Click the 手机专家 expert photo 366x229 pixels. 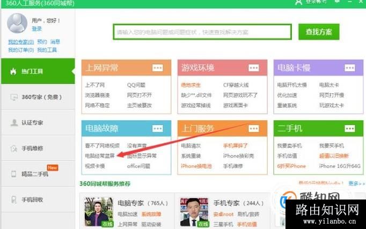click(x=194, y=212)
